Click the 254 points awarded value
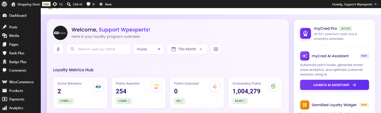 (x=121, y=91)
